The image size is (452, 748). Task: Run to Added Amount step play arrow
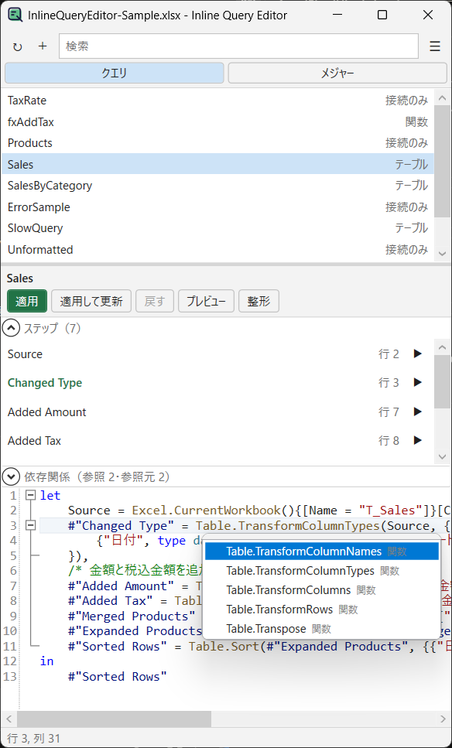click(418, 412)
